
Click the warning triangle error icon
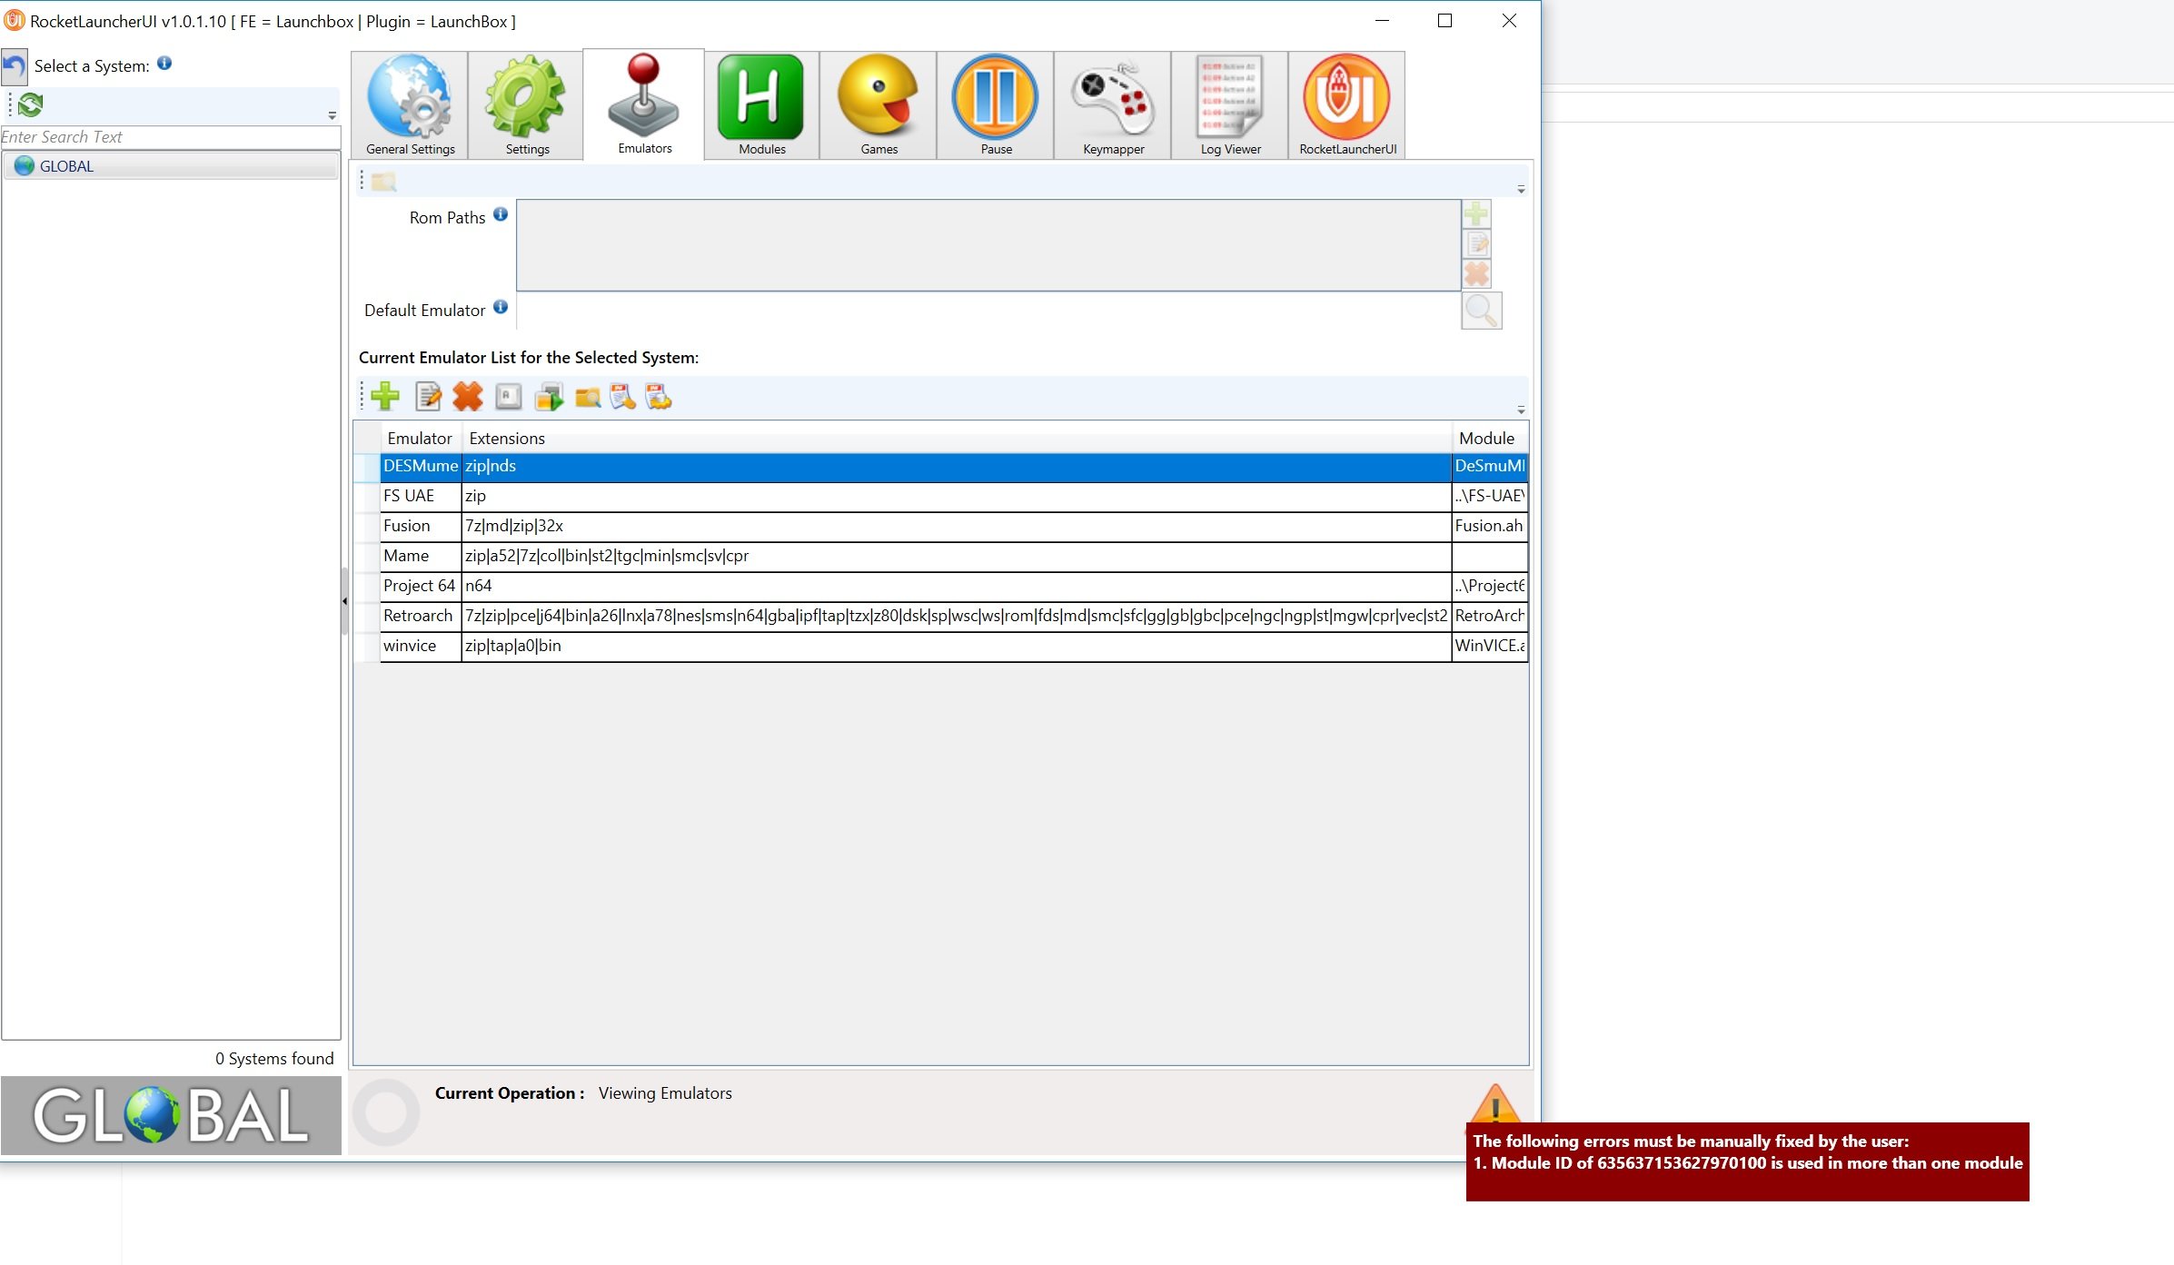(x=1495, y=1103)
